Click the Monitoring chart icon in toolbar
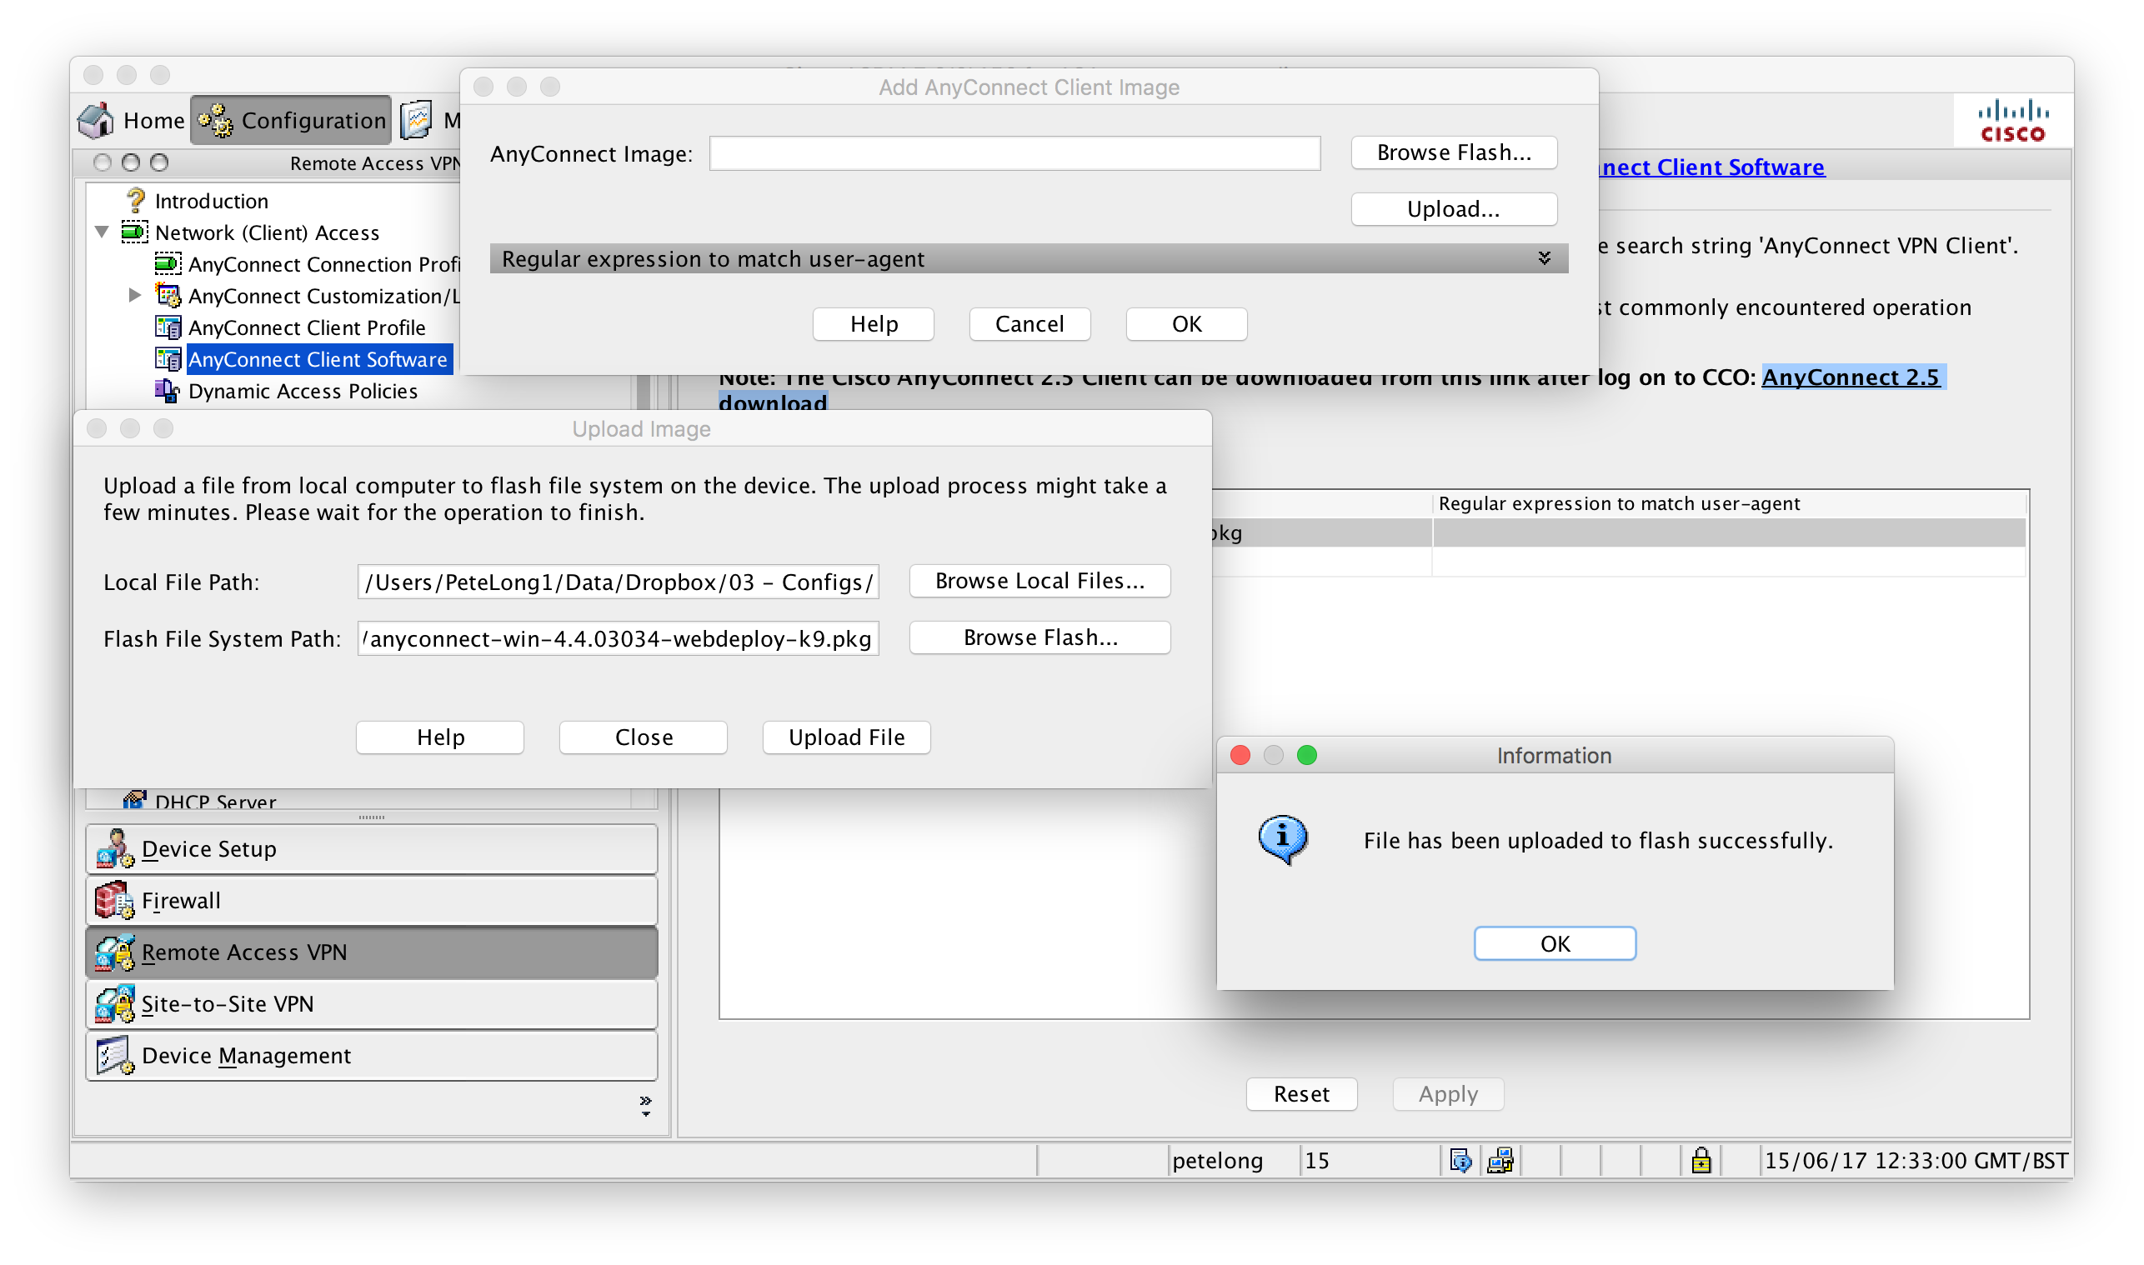The image size is (2144, 1265). pyautogui.click(x=416, y=120)
